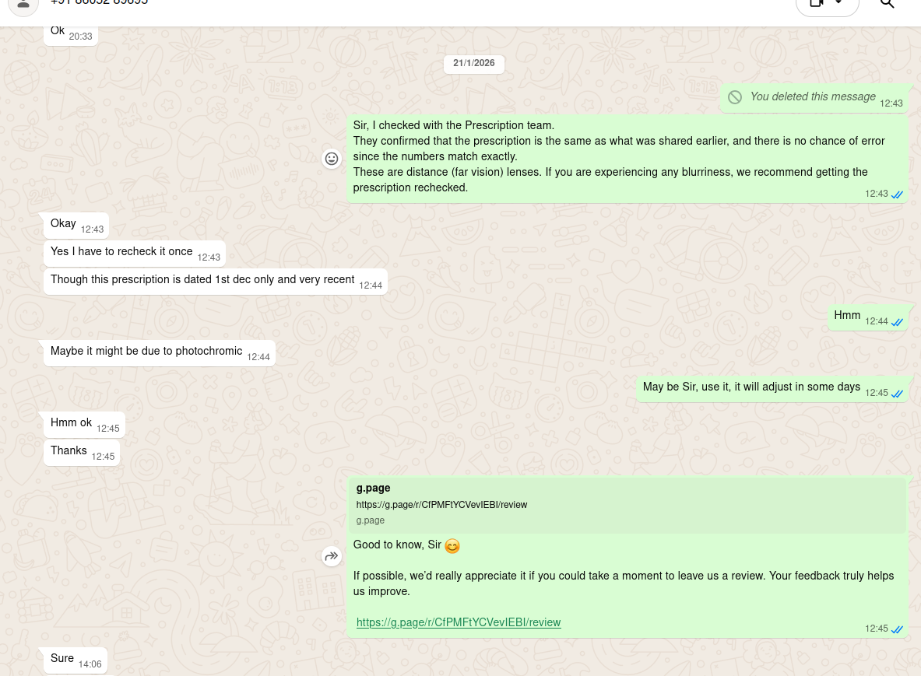React using emoji icon beside prescription message
The height and width of the screenshot is (676, 921).
coord(332,159)
